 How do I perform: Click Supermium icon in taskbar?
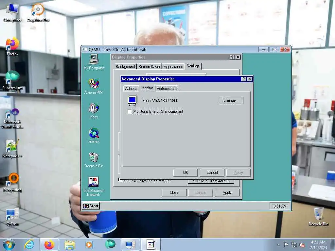(110, 244)
